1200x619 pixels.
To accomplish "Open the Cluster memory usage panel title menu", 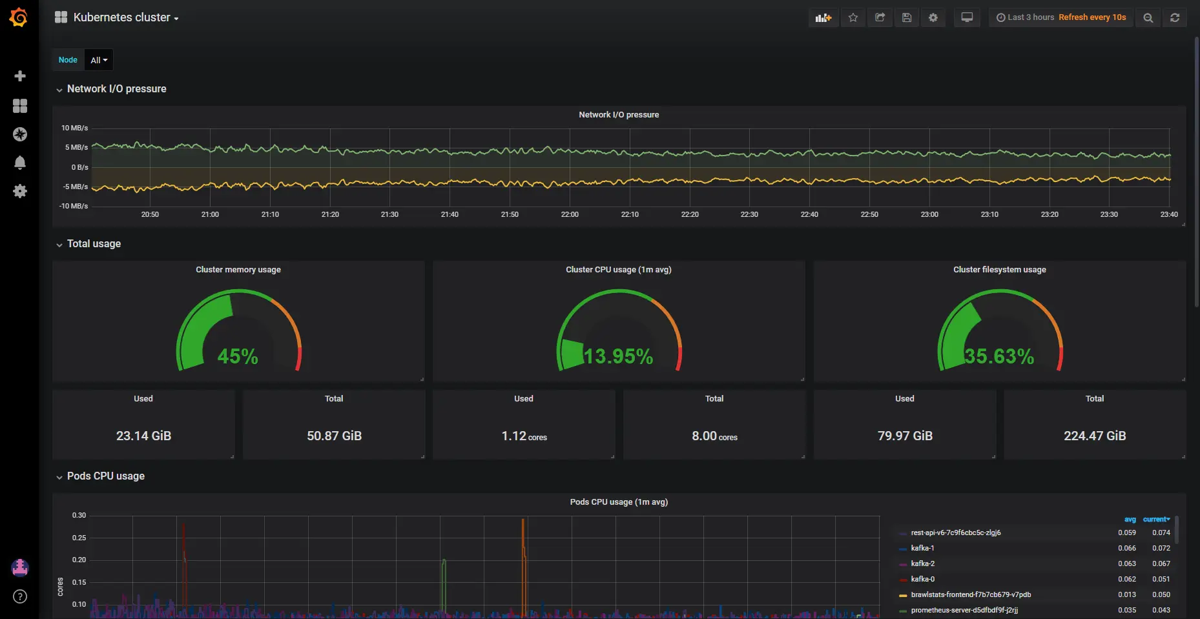I will (x=238, y=270).
